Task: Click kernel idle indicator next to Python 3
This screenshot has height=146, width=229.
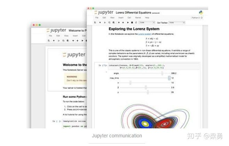Action: point(202,18)
